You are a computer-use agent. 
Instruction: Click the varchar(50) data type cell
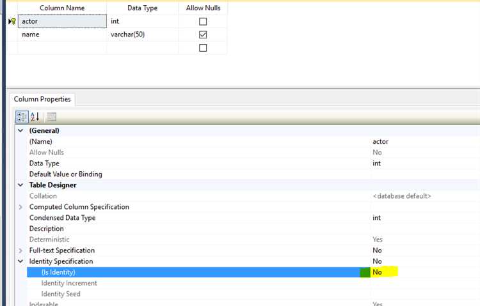(143, 34)
